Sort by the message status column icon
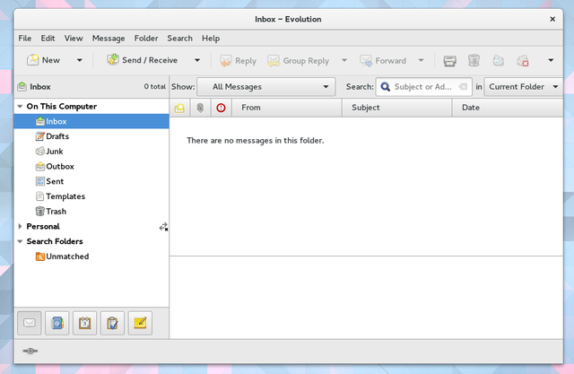 coord(179,108)
